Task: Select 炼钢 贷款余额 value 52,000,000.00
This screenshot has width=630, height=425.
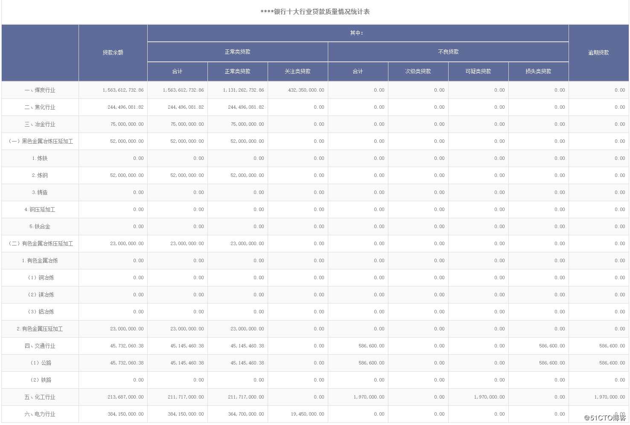Action: (127, 175)
